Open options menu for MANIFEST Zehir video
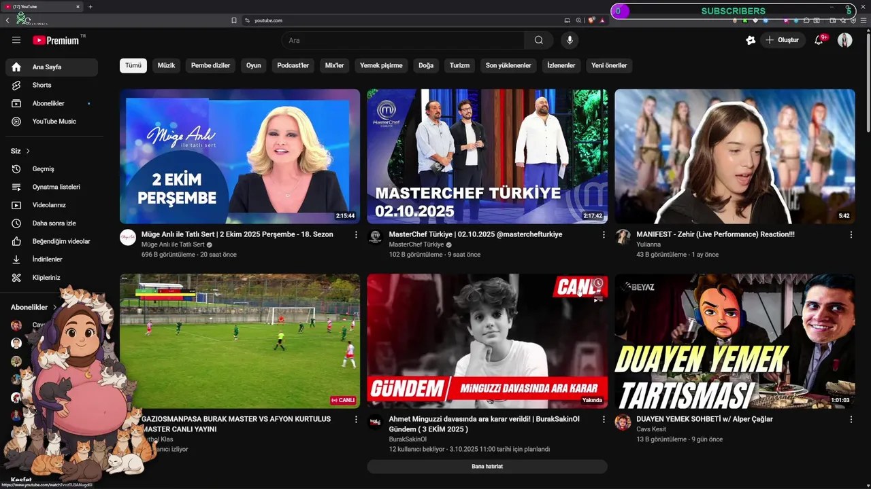The height and width of the screenshot is (489, 871). 851,234
